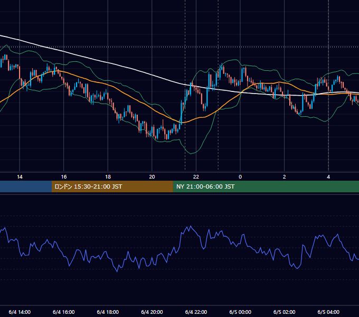Click the 6/5 04:00 time axis label

328,312
